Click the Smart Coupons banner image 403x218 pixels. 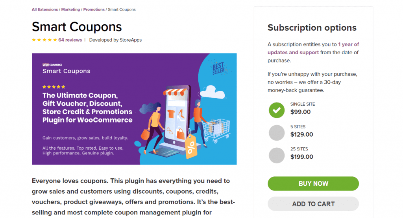click(134, 109)
